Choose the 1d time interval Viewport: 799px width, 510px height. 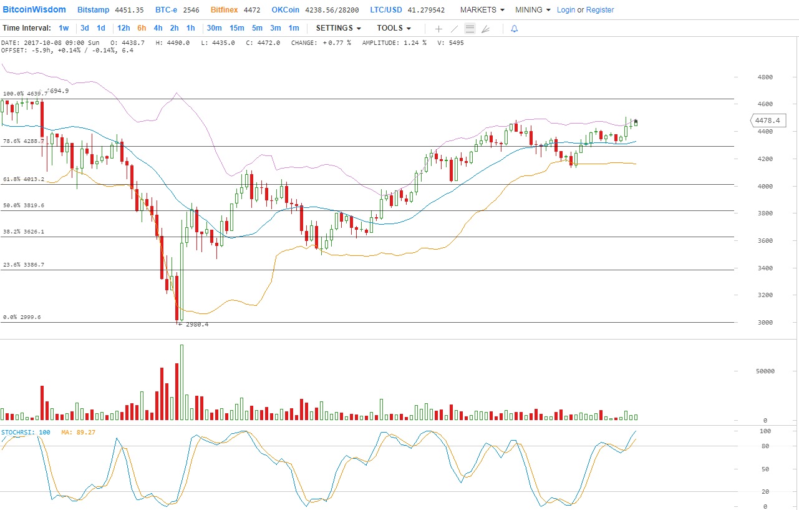coord(101,28)
